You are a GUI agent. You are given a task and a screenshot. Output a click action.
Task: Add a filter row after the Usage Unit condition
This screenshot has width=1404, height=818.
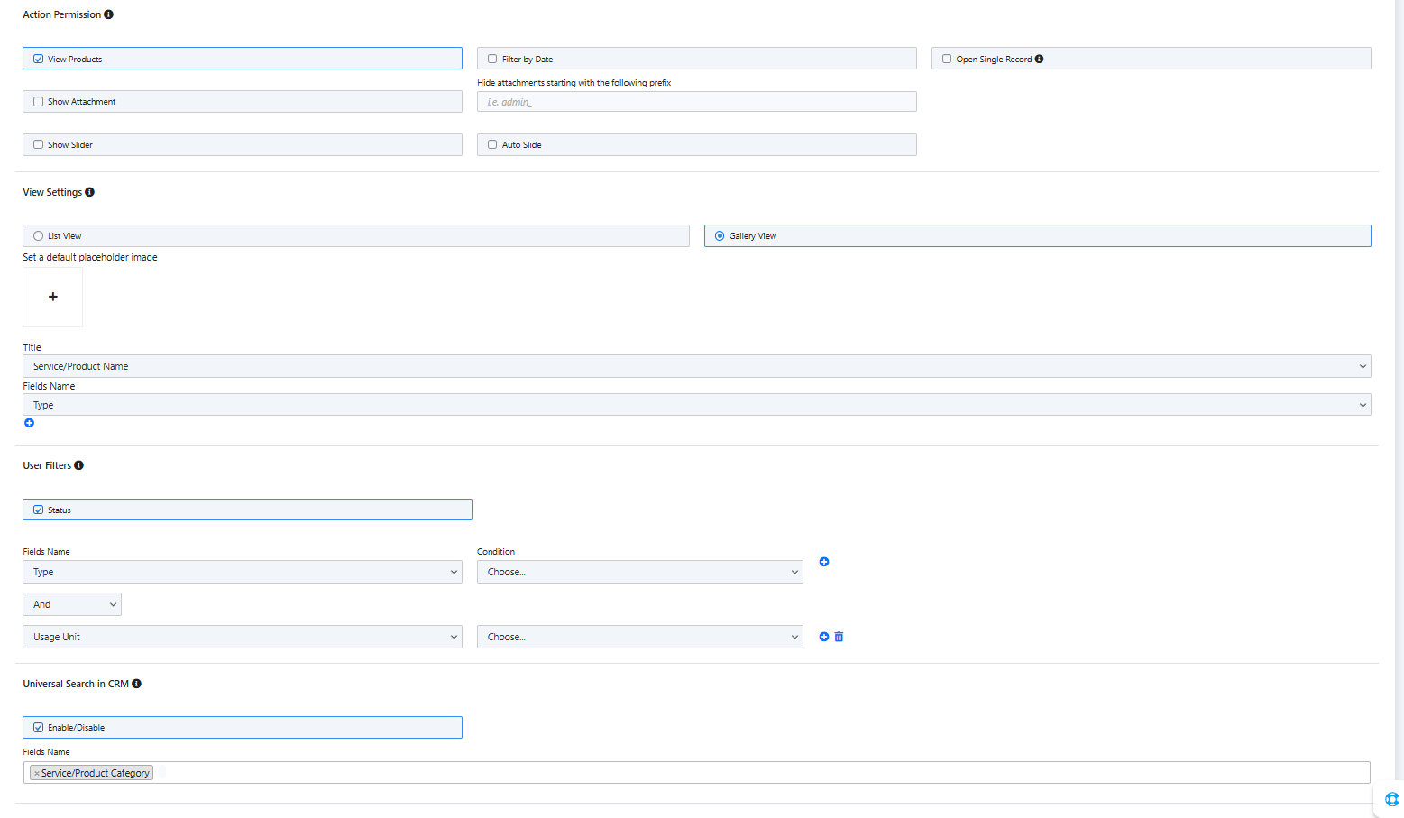[823, 637]
